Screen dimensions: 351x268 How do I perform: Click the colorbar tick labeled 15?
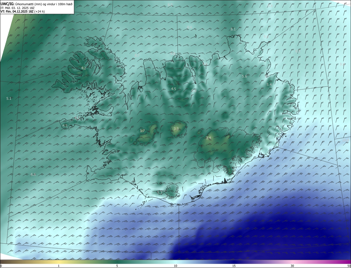pyautogui.click(x=234, y=266)
